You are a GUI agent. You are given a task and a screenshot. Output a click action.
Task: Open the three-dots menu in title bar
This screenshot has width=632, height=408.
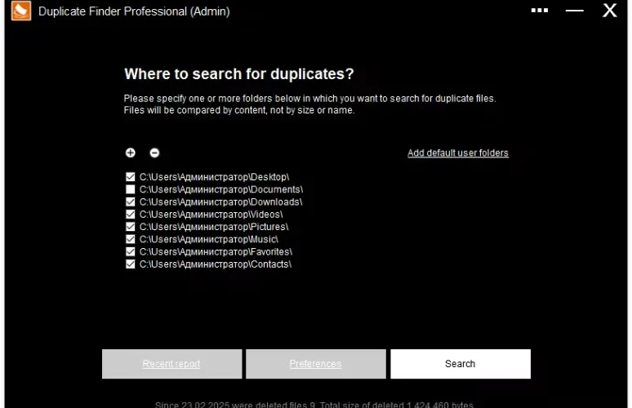tap(539, 11)
